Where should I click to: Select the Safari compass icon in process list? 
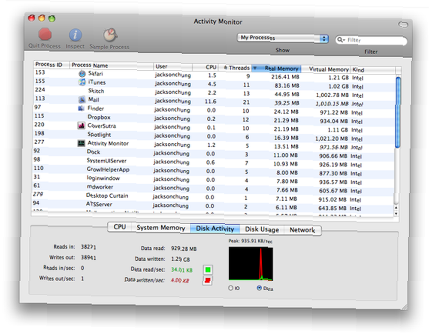pyautogui.click(x=82, y=74)
